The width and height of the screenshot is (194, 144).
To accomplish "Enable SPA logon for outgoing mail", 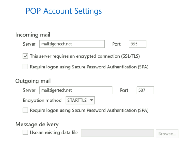I will (25, 110).
